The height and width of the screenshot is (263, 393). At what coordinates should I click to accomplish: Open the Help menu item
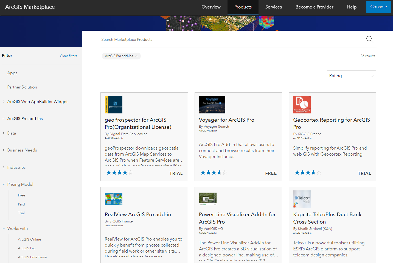point(352,7)
